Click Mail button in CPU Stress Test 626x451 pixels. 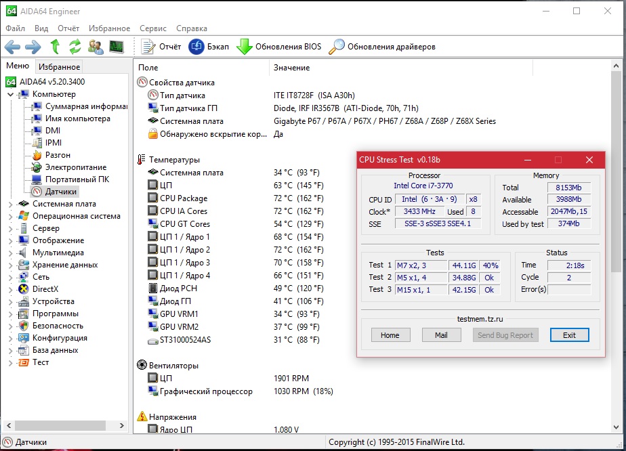coord(441,335)
